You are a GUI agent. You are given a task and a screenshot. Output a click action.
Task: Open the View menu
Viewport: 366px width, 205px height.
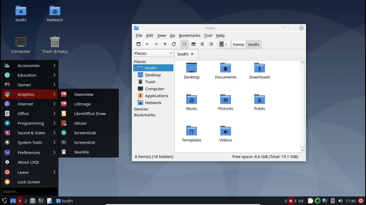[x=161, y=35]
